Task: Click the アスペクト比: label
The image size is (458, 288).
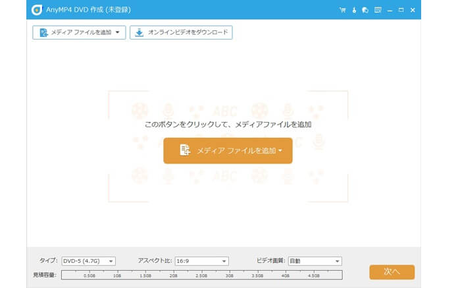Action: coord(155,260)
